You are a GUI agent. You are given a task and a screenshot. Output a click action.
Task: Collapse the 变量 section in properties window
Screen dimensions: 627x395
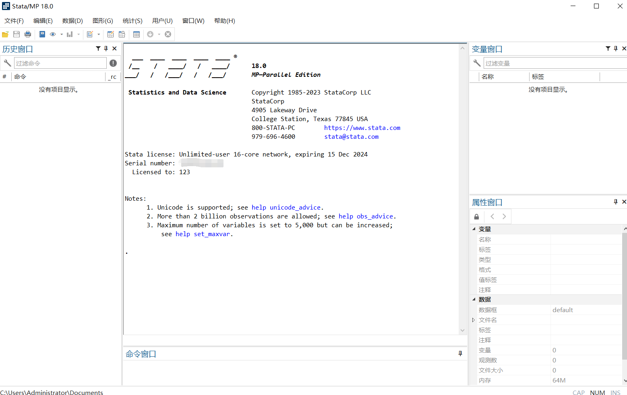pyautogui.click(x=474, y=229)
